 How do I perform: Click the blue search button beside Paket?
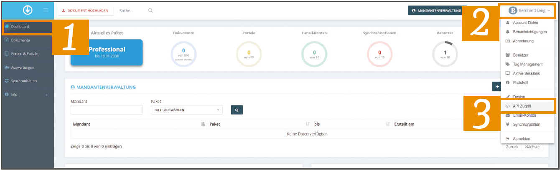pos(237,110)
